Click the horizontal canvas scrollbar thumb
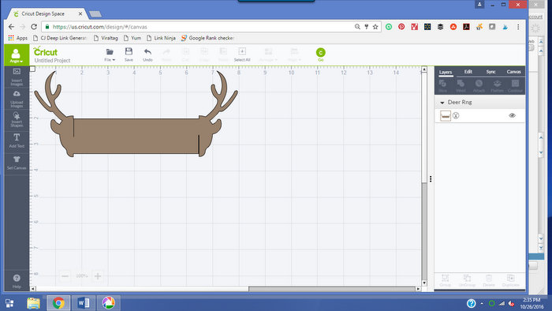 coord(332,289)
